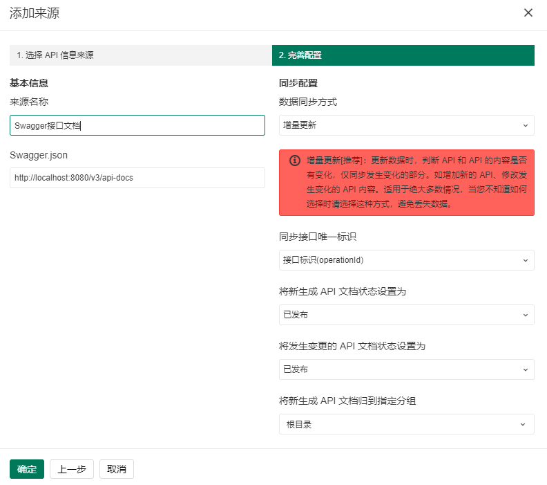Open the 数据同步方式 dropdown showing 增量更新
This screenshot has width=547, height=485.
(x=407, y=125)
